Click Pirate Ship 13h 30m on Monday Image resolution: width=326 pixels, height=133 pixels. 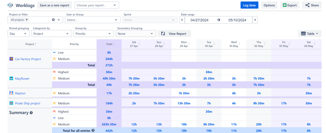(184, 103)
